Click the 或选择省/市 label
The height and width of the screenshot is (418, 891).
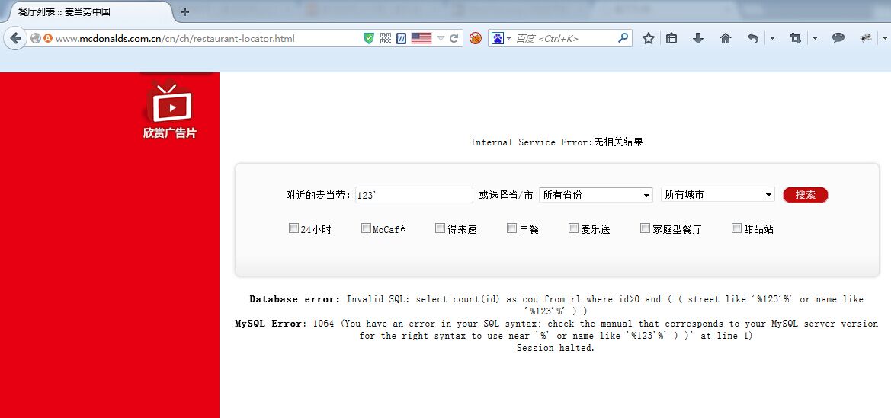tap(506, 195)
